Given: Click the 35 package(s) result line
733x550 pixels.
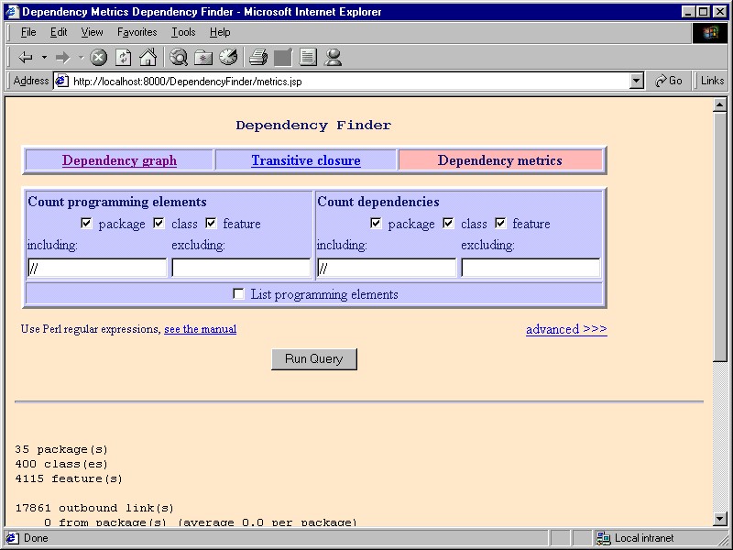Looking at the screenshot, I should click(x=61, y=449).
